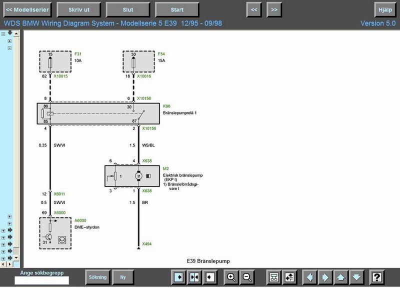Image resolution: width=400 pixels, height=300 pixels.
Task: Click the zoom in magnifier icon
Action: pos(231,277)
